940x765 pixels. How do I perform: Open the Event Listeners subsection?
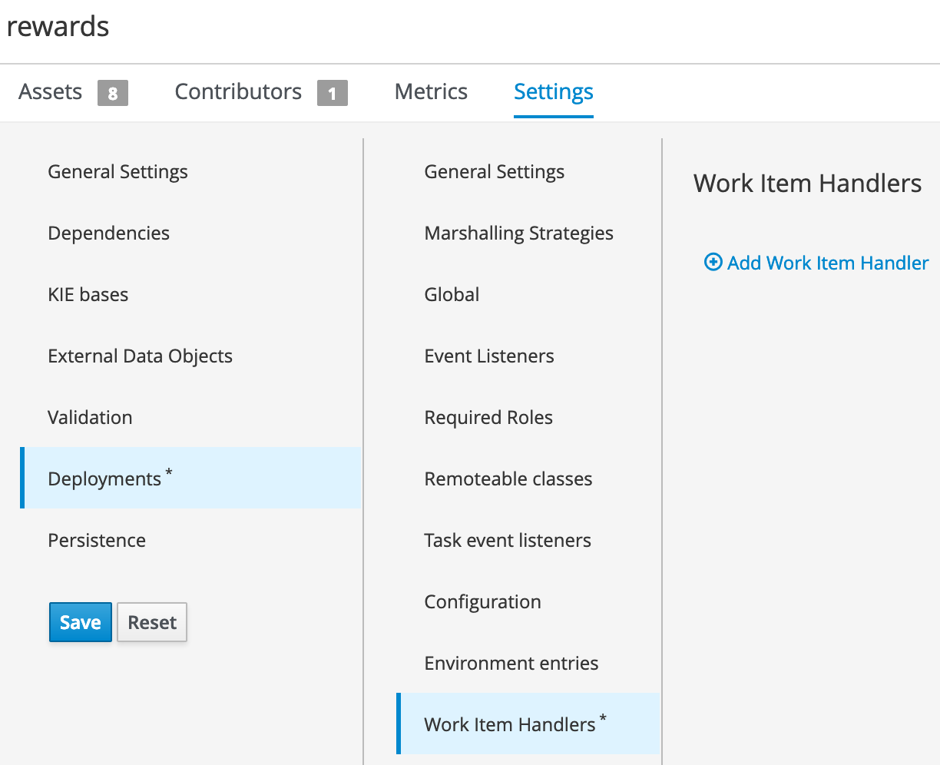pyautogui.click(x=489, y=356)
